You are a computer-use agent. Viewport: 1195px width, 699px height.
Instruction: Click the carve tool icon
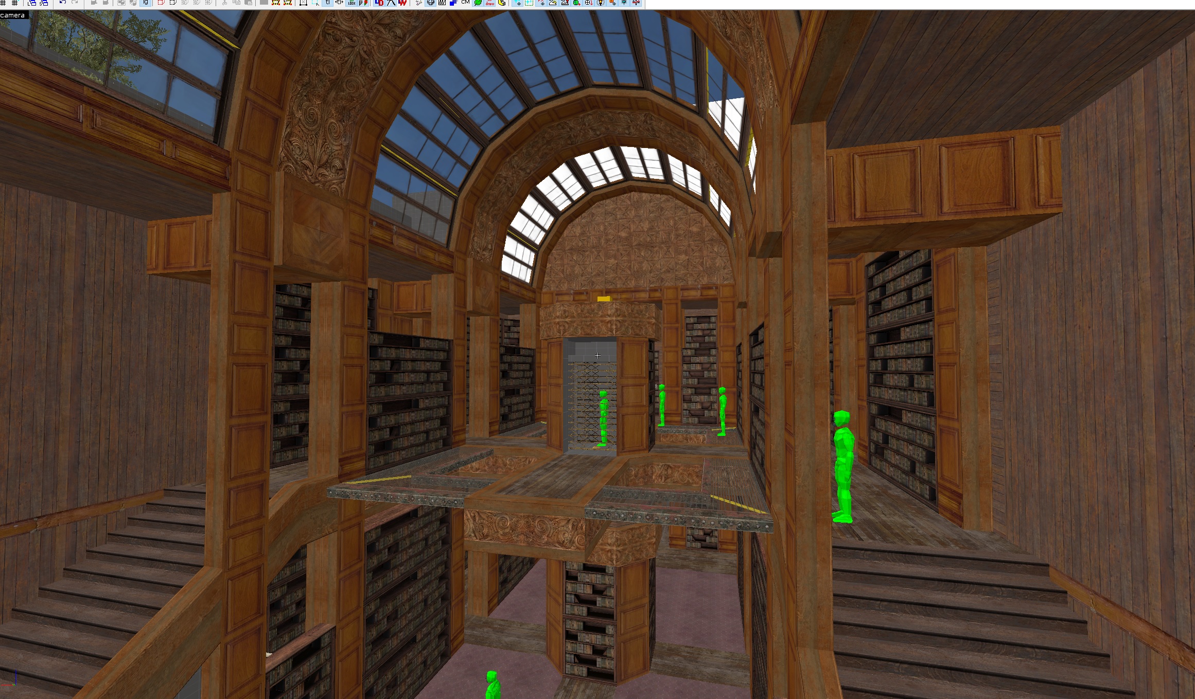(94, 3)
